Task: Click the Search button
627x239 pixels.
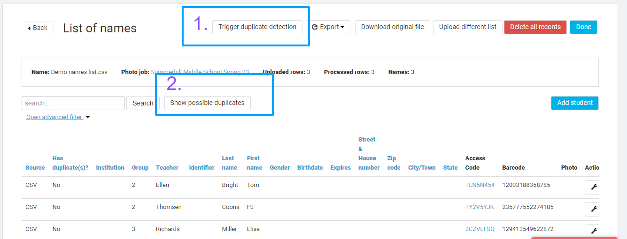Action: [143, 103]
